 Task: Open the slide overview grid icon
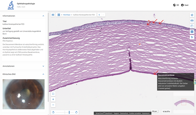(x=59, y=15)
